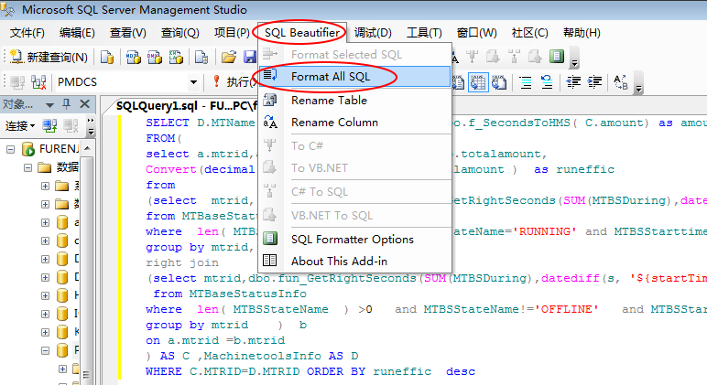Image resolution: width=707 pixels, height=385 pixels.
Task: Open the 查看(V) menu
Action: (127, 33)
